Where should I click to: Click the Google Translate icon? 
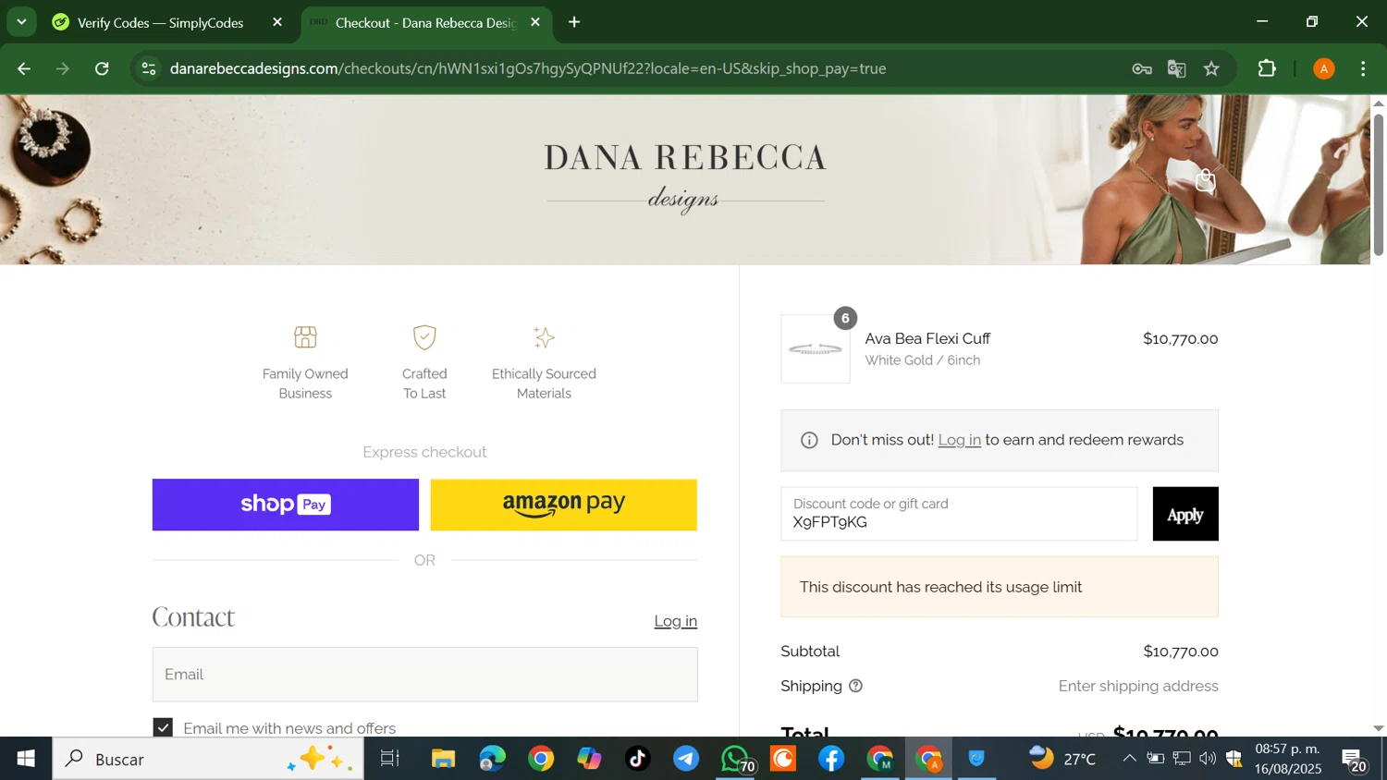click(1177, 68)
